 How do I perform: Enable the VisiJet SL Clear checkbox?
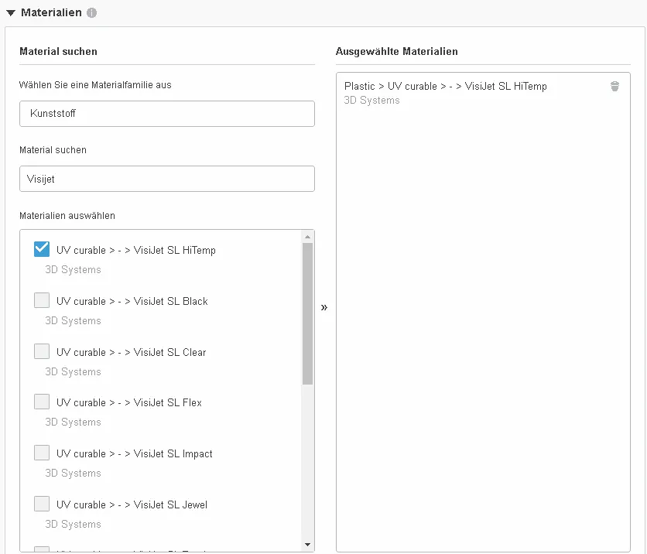click(x=42, y=351)
